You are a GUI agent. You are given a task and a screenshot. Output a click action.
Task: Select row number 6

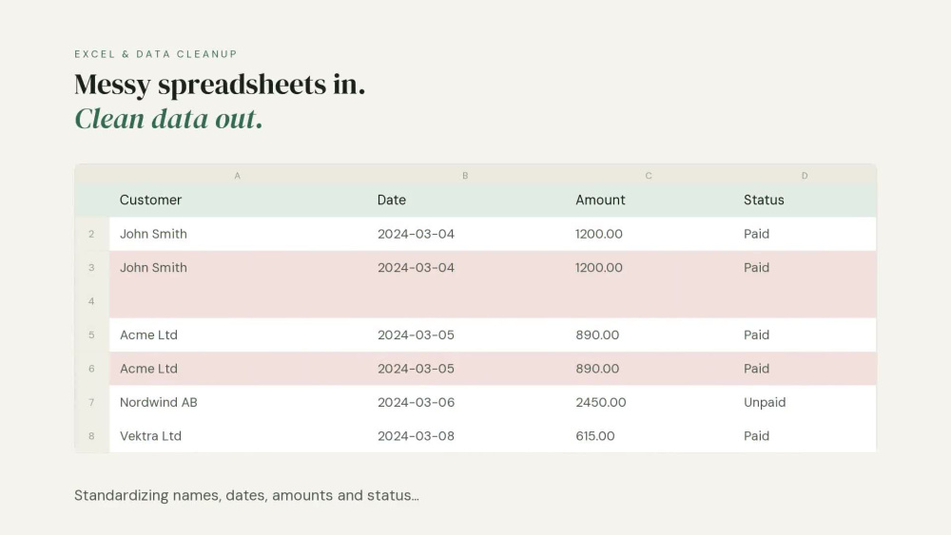pyautogui.click(x=91, y=369)
